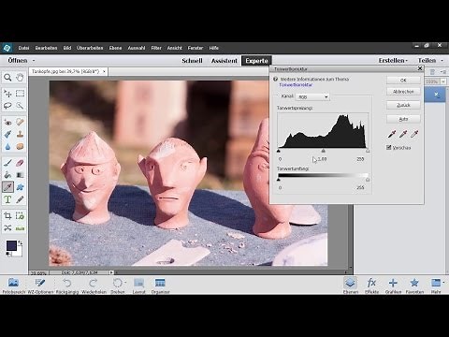Select the Hand tool
Viewport: 449px width, 337px height.
[x=20, y=78]
